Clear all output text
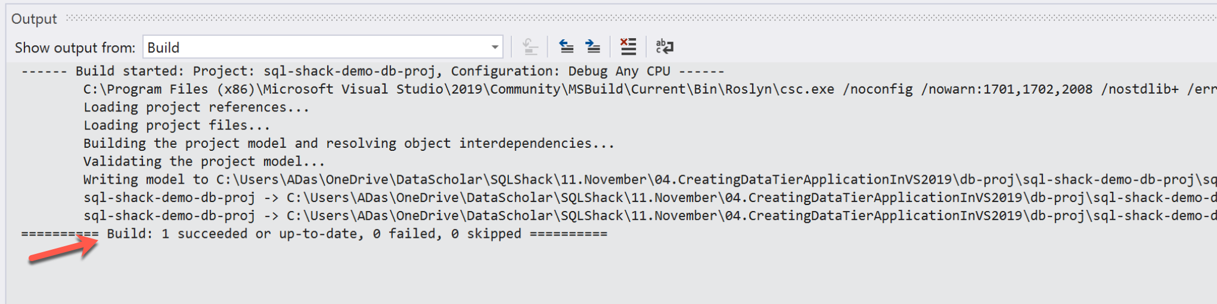This screenshot has width=1217, height=304. tap(628, 46)
